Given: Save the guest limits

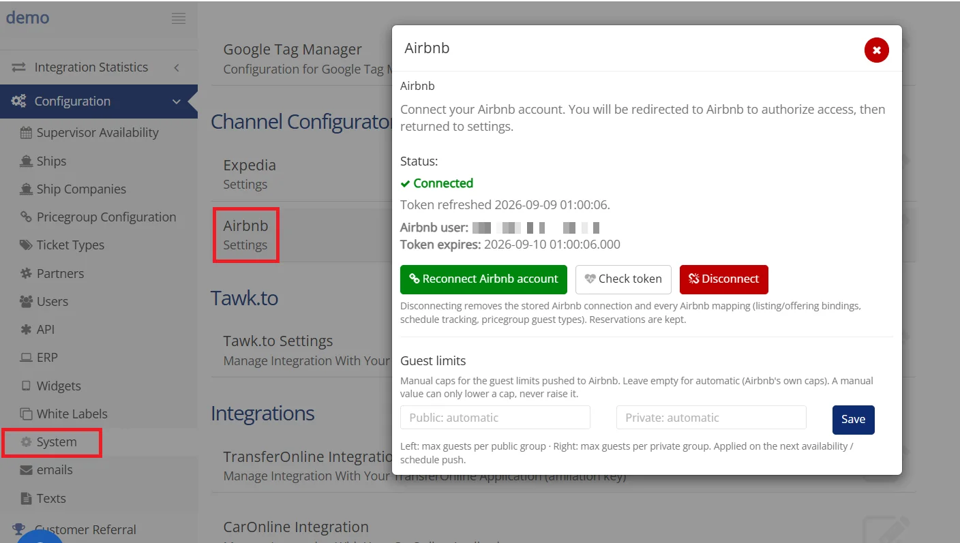Looking at the screenshot, I should click(853, 420).
